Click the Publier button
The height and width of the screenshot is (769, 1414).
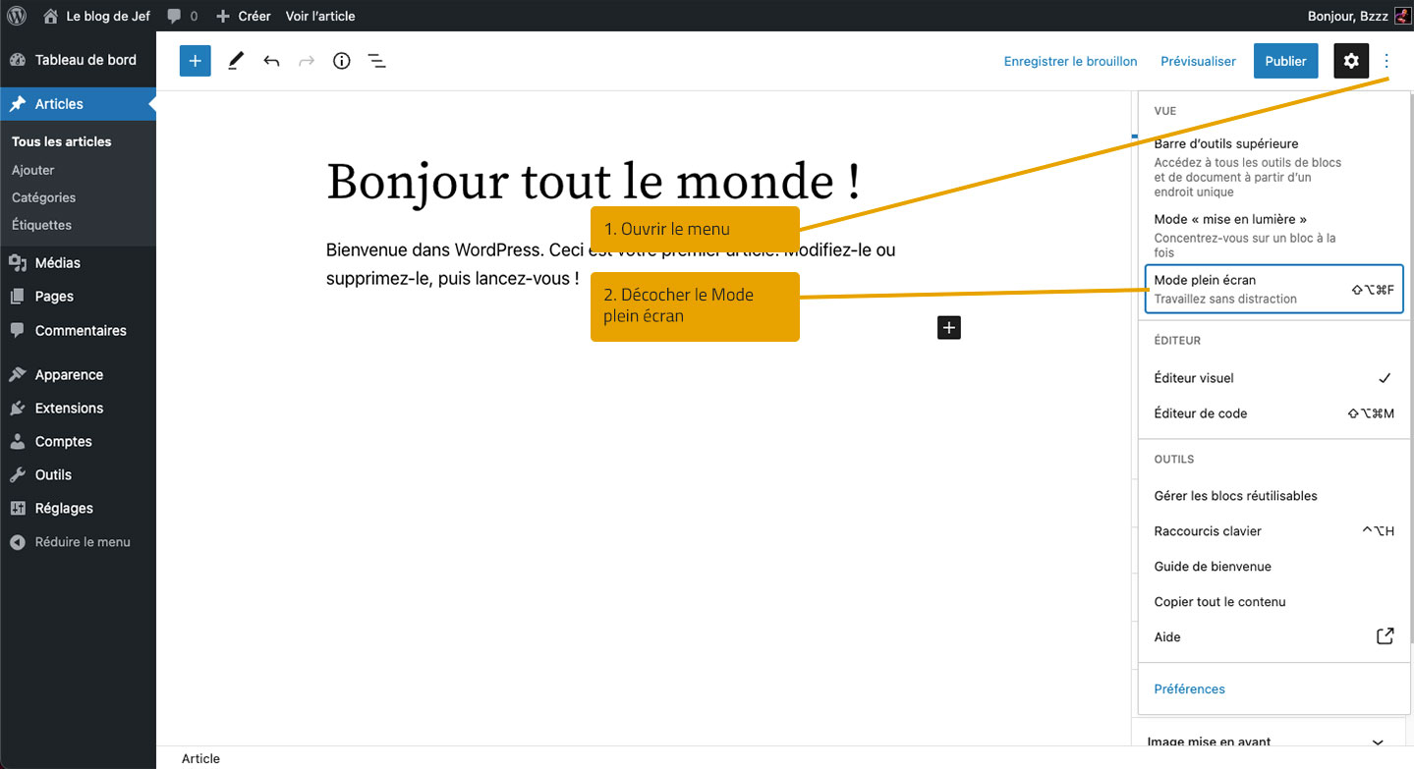point(1285,61)
